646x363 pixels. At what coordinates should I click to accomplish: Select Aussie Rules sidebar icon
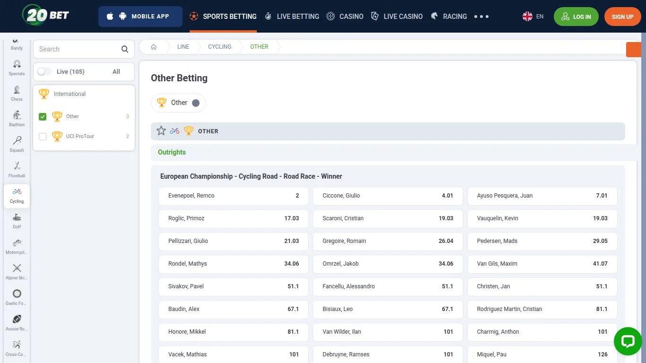[17, 323]
